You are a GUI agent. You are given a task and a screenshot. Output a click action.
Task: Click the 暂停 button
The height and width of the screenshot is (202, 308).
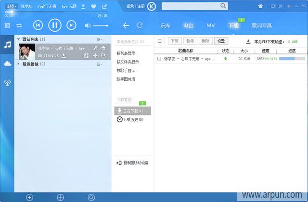(190, 41)
